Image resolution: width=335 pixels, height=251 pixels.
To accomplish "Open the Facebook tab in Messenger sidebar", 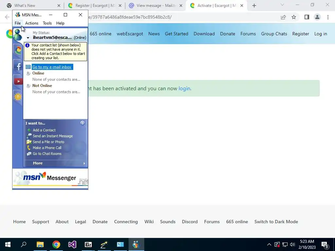I will point(18,66).
